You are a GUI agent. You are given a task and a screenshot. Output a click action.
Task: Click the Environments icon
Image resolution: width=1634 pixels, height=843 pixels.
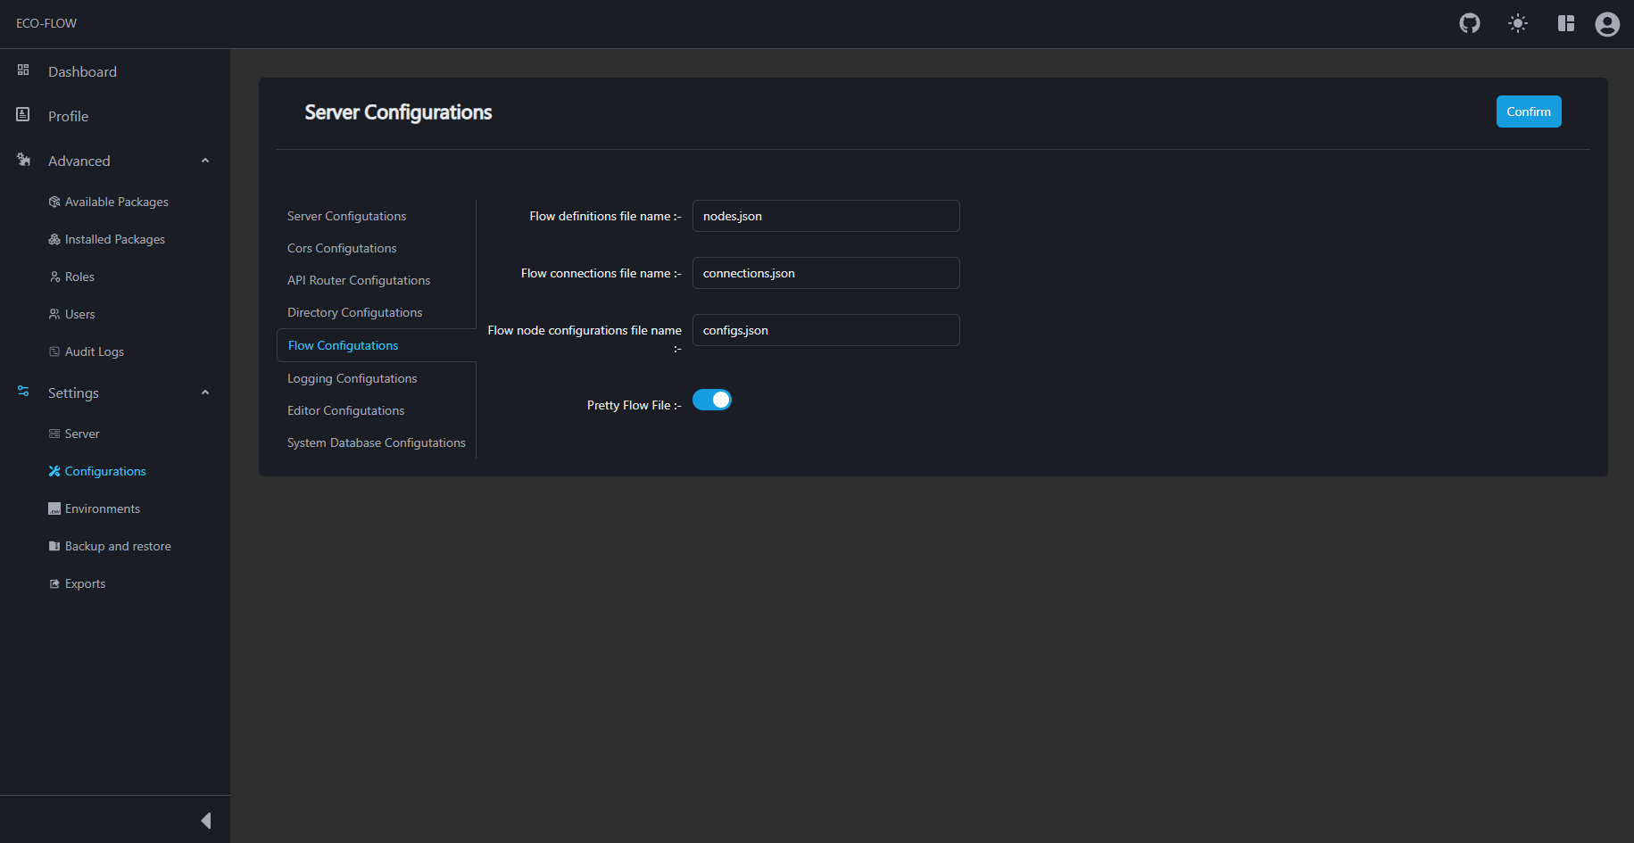pyautogui.click(x=54, y=508)
